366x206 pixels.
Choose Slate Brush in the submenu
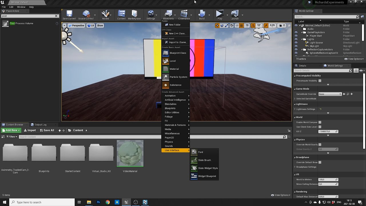[204, 160]
